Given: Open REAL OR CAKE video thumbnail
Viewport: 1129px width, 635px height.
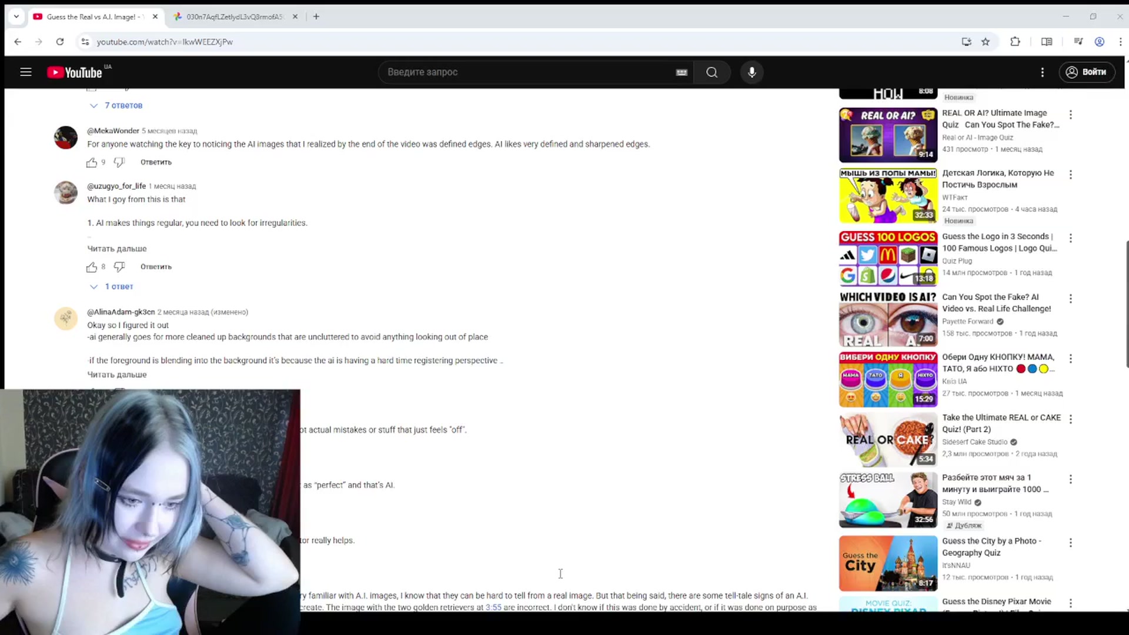Looking at the screenshot, I should 888,439.
